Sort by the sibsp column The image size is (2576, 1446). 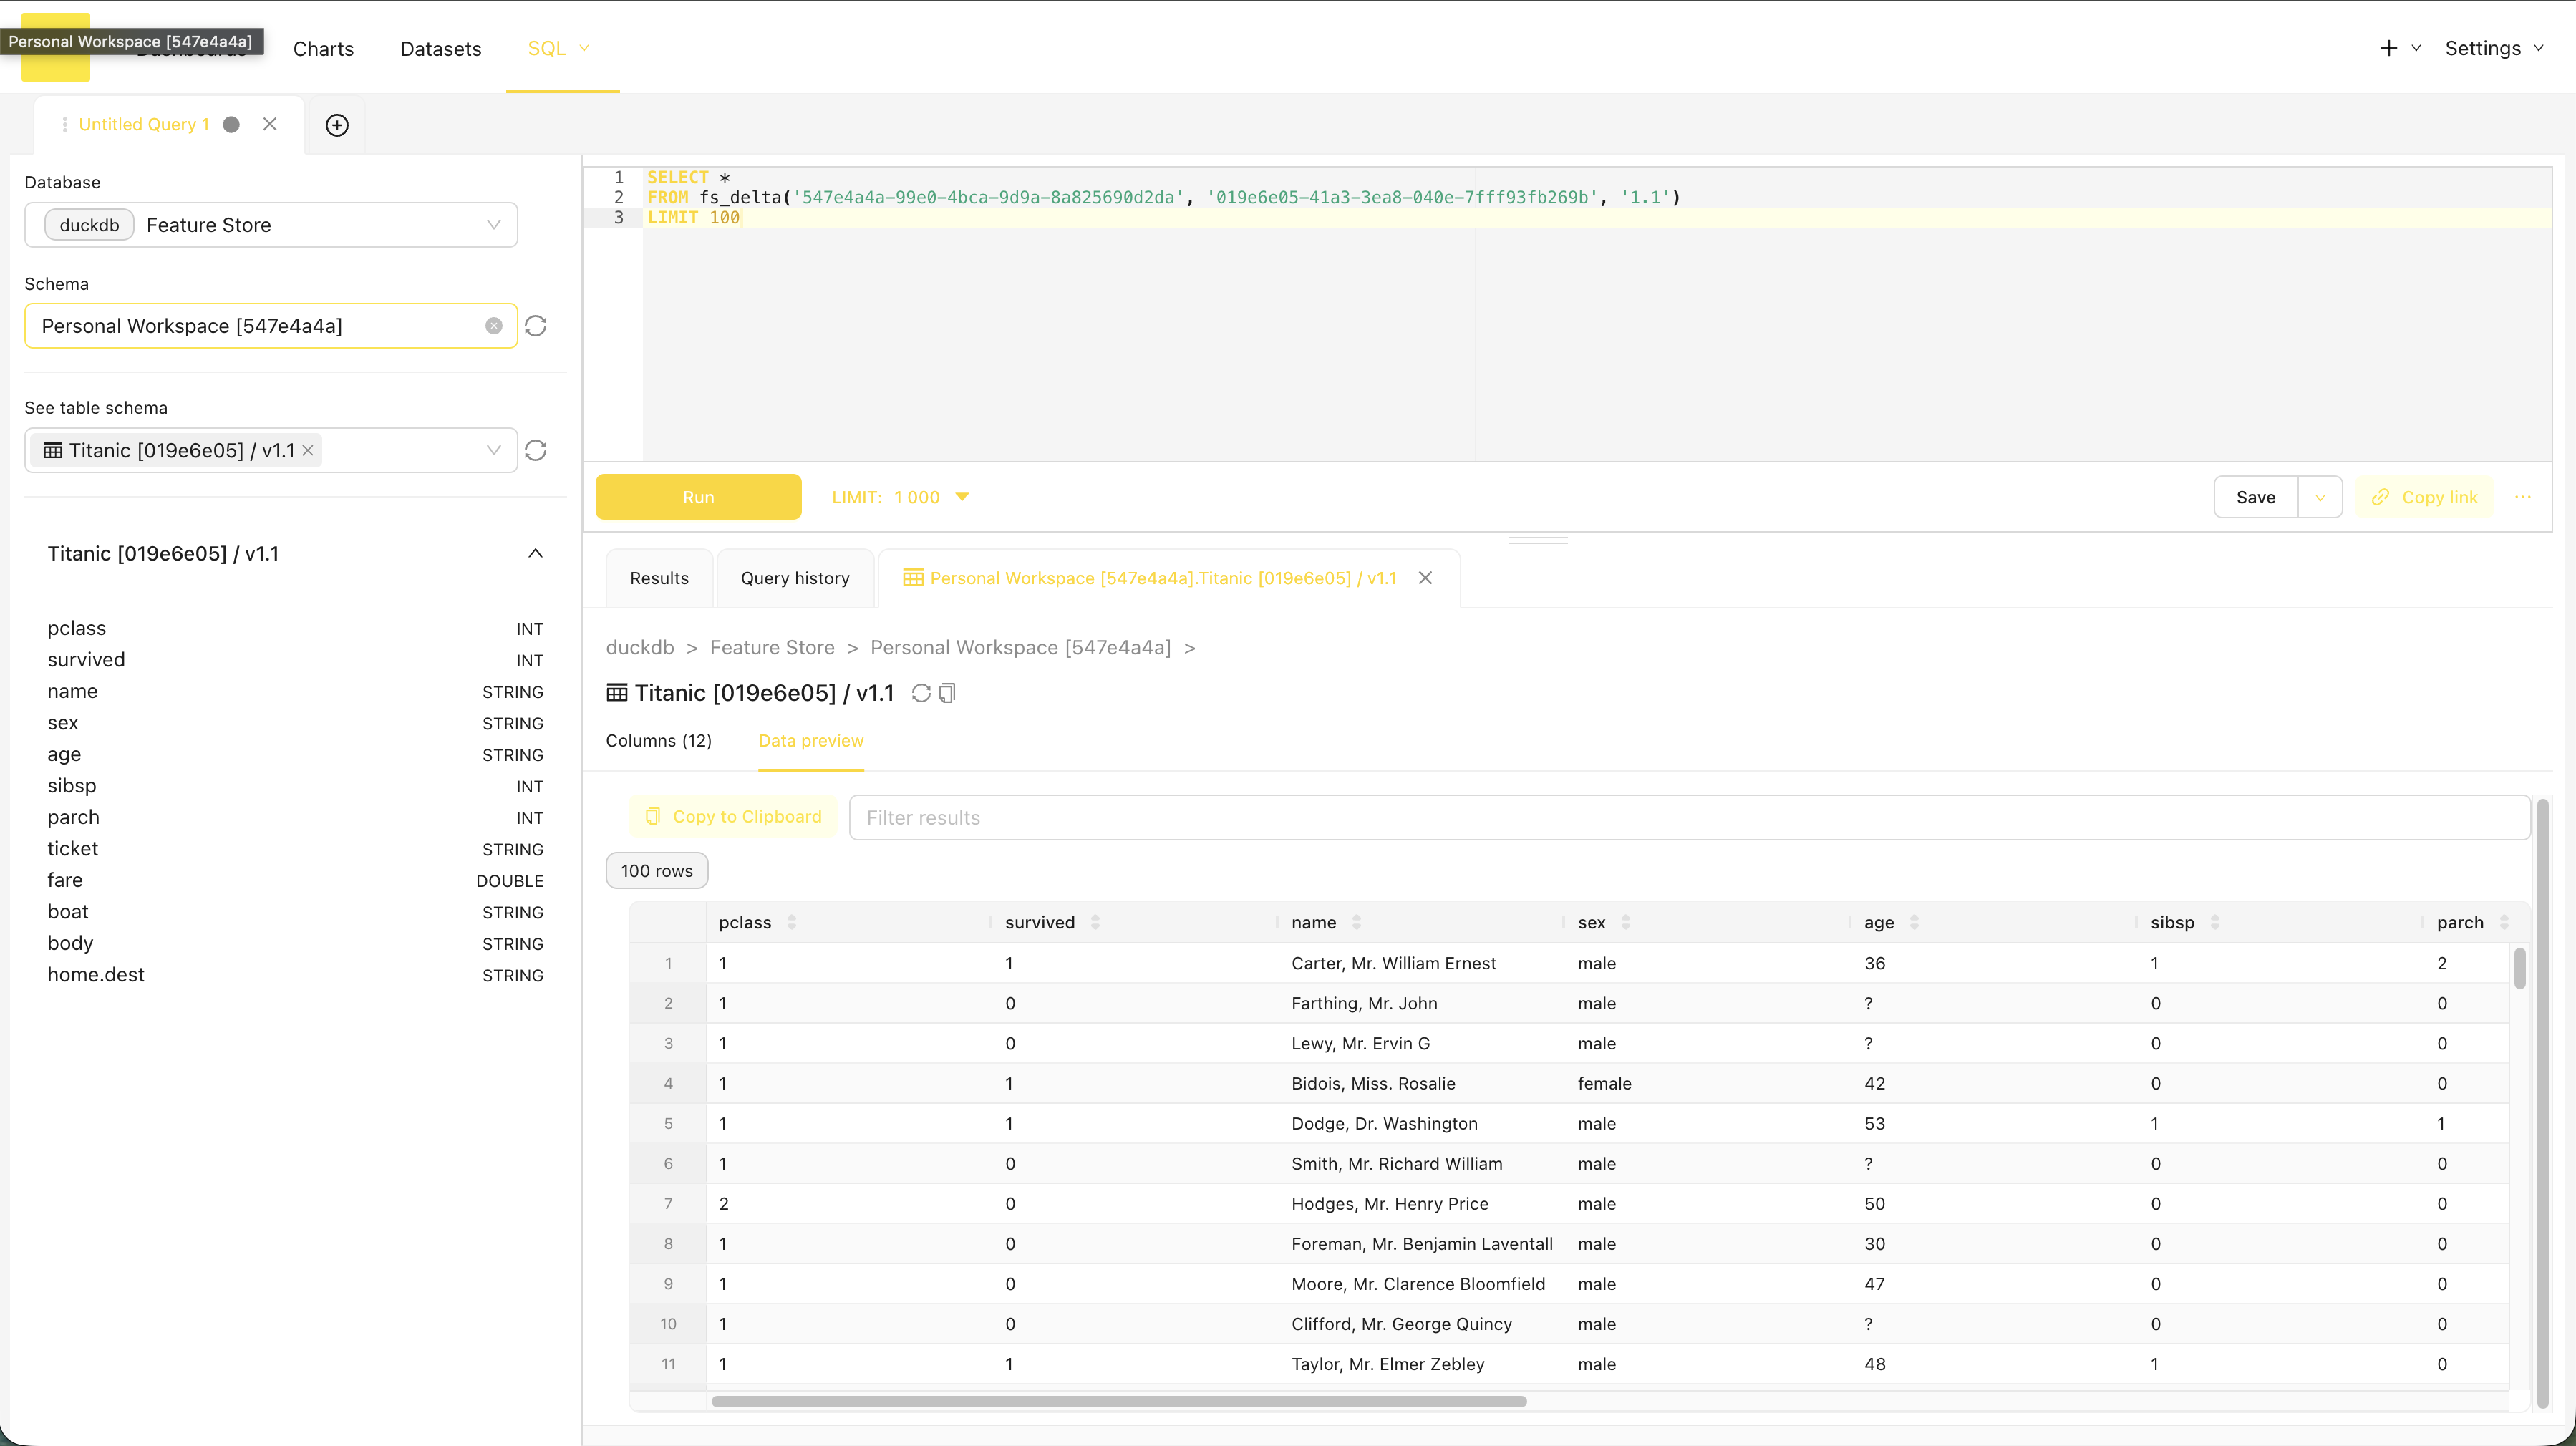pyautogui.click(x=2215, y=922)
